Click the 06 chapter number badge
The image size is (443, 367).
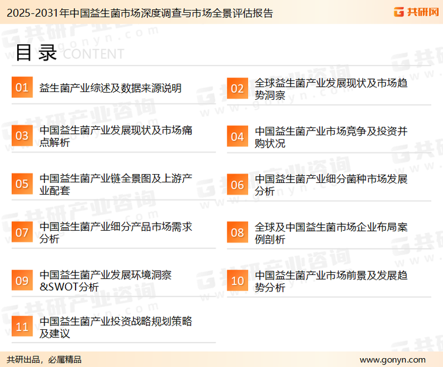[x=237, y=184]
